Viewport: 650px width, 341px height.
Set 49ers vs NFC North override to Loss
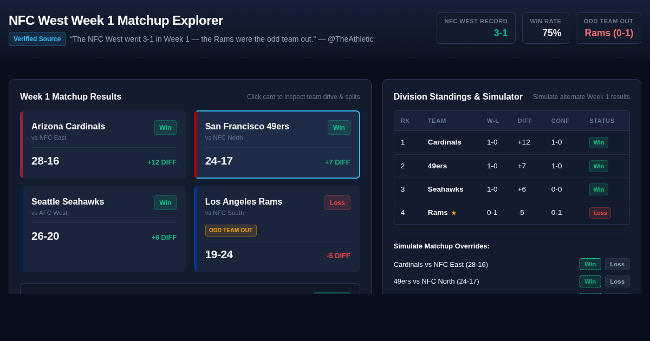[x=617, y=281]
